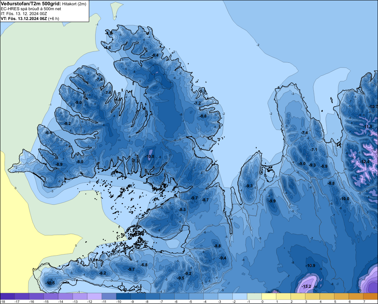Click the -7.6 temperature value on the map

108,93
